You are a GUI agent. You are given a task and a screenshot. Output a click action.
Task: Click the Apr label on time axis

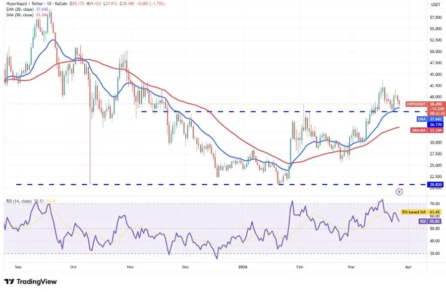tap(408, 267)
